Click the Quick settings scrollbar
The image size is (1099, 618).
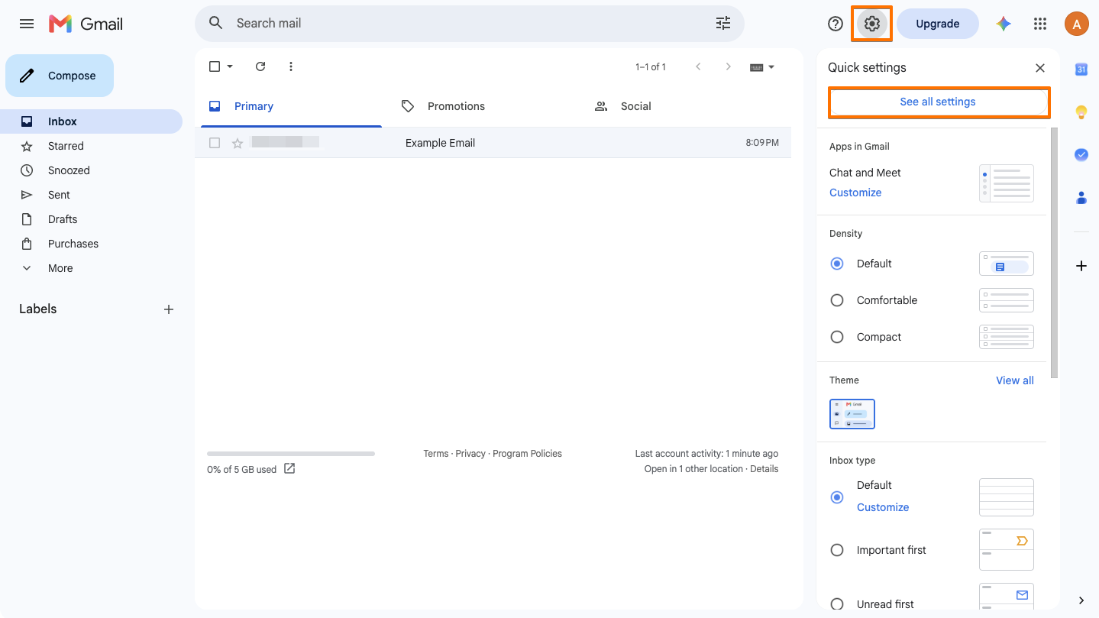[1055, 252]
